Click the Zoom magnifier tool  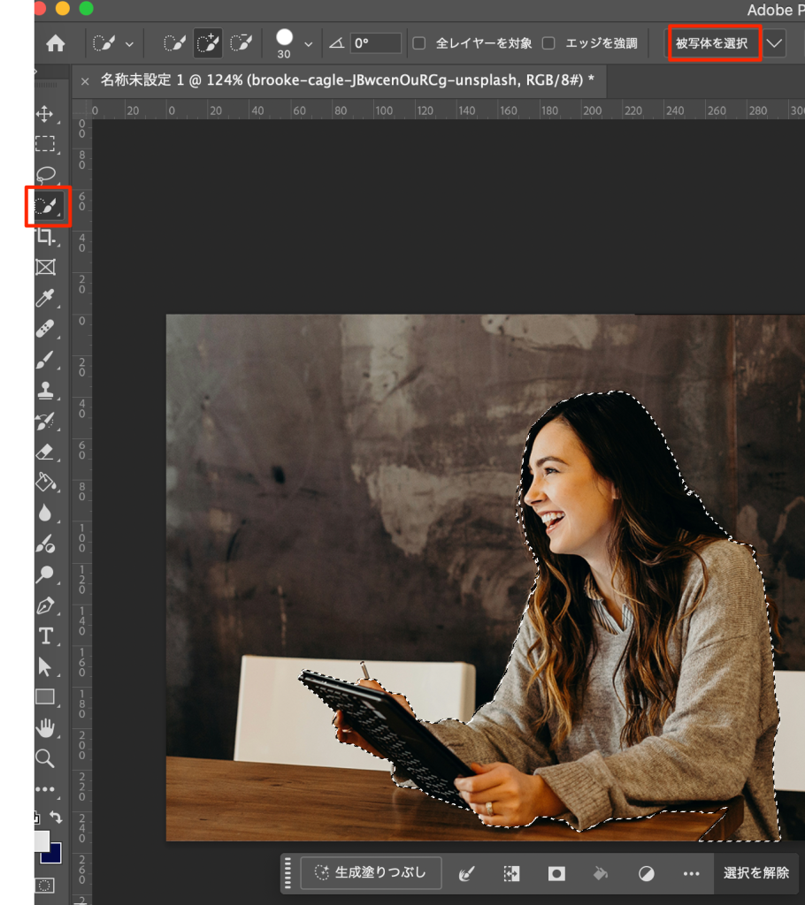[x=45, y=758]
